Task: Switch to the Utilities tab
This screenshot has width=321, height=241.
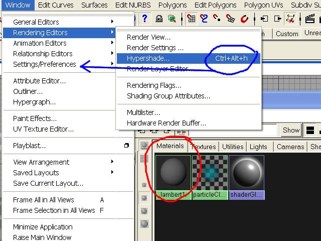Action: coord(233,147)
